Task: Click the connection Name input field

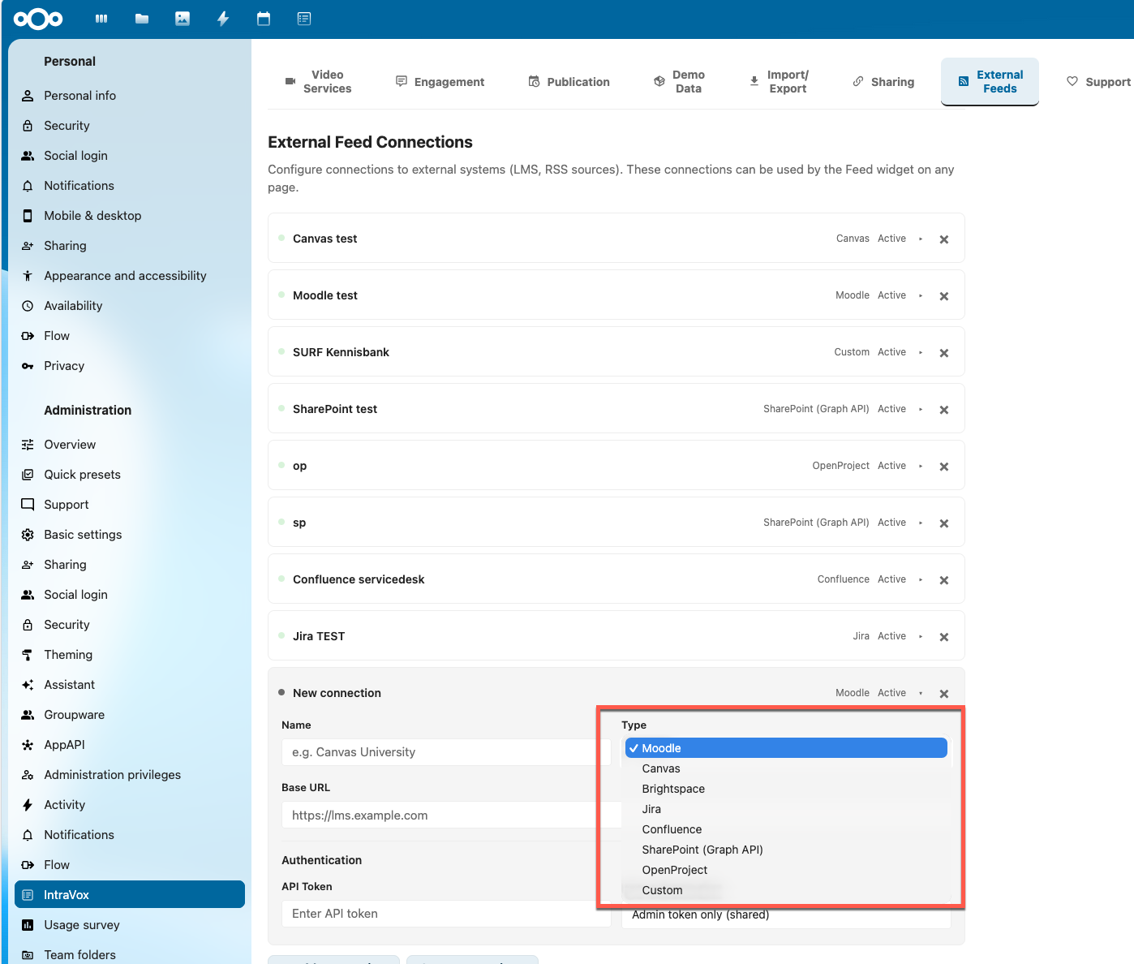Action: (x=446, y=752)
